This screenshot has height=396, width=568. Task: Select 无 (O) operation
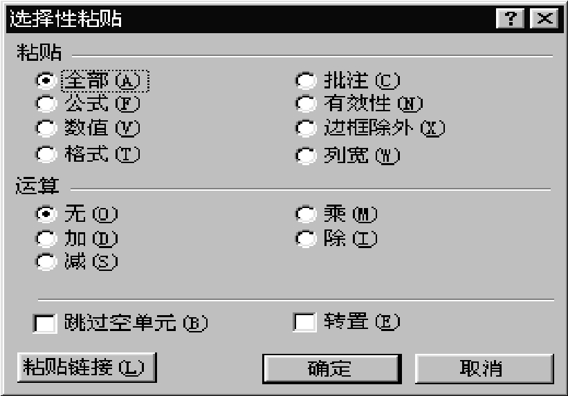coord(46,214)
